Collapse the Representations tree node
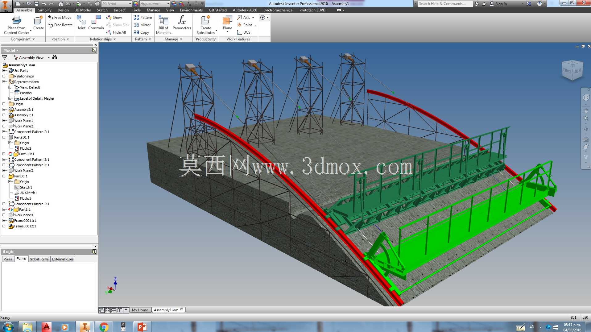This screenshot has width=591, height=332. tap(4, 82)
